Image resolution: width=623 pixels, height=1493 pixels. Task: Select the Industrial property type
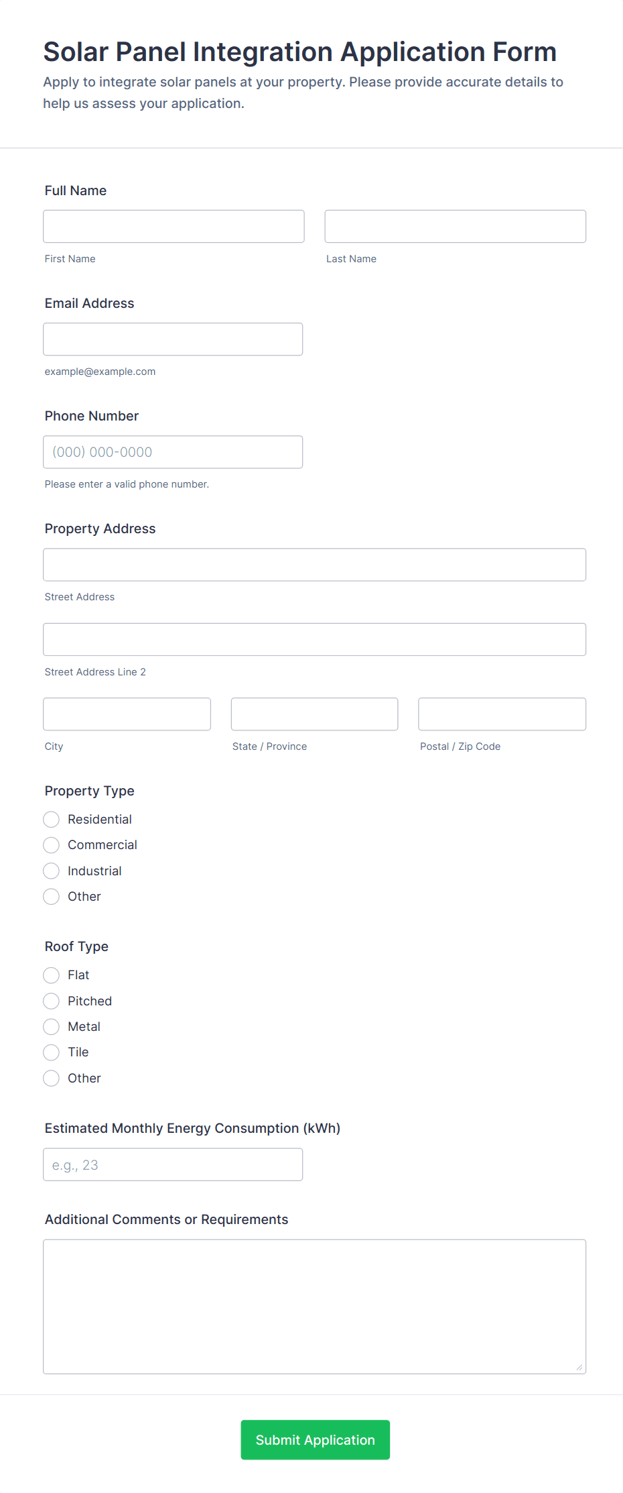tap(51, 871)
